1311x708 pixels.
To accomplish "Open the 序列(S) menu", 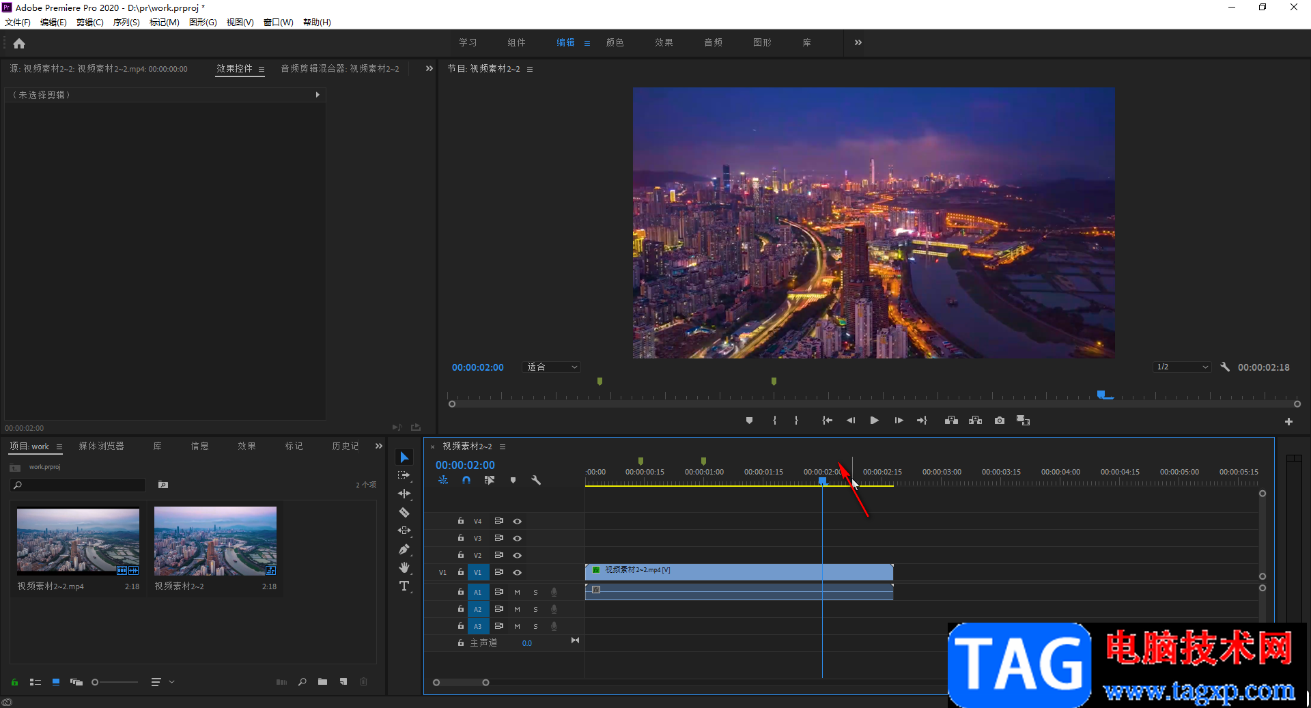I will tap(126, 23).
